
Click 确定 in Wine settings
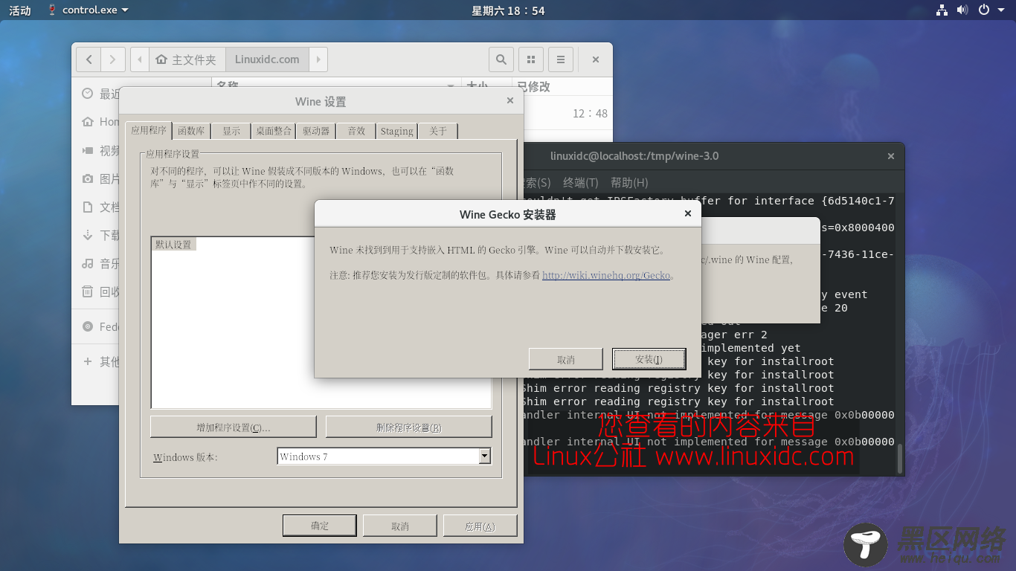(320, 526)
